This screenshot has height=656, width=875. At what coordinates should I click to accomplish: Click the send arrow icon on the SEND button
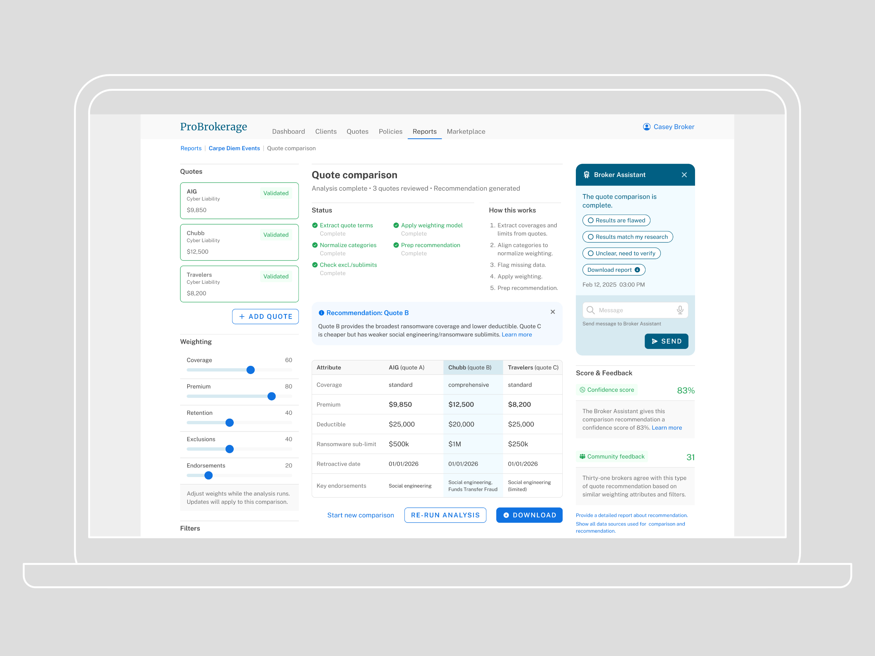[655, 341]
